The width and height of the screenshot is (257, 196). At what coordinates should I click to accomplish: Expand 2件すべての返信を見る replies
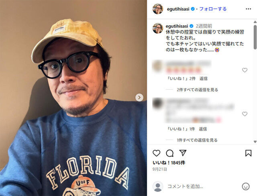point(197,90)
